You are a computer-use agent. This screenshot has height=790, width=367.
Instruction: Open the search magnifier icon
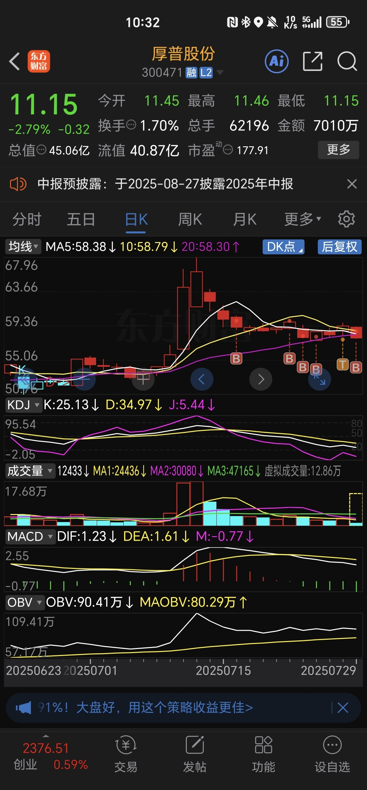coord(347,61)
